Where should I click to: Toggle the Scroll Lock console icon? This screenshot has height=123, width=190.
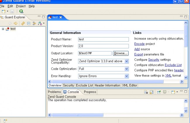(151, 92)
